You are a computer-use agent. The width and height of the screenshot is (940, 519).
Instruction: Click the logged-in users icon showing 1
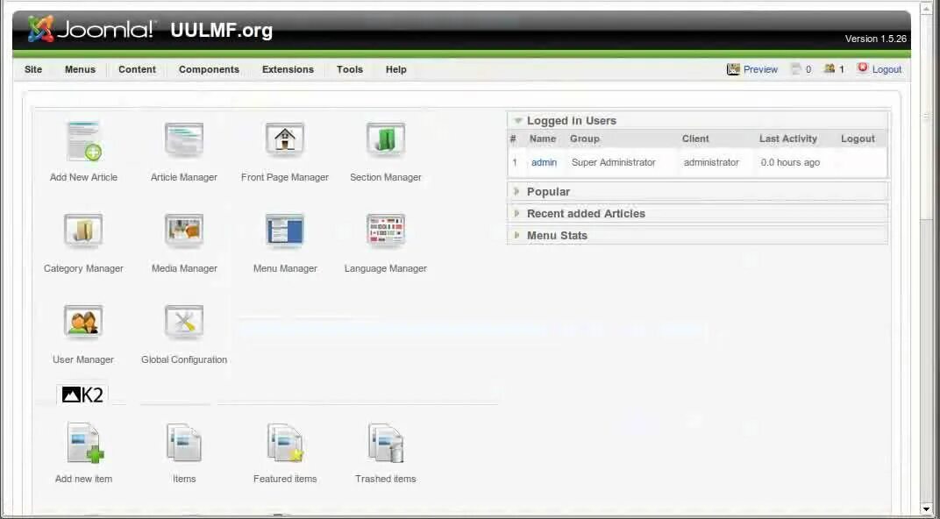[x=830, y=69]
